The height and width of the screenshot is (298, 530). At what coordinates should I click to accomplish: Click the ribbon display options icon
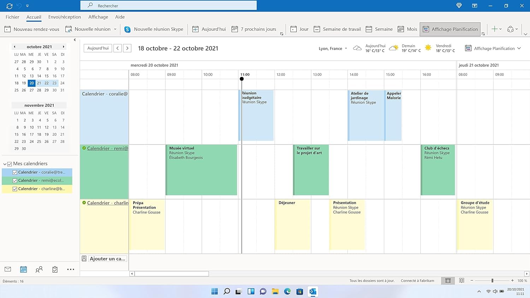475,6
